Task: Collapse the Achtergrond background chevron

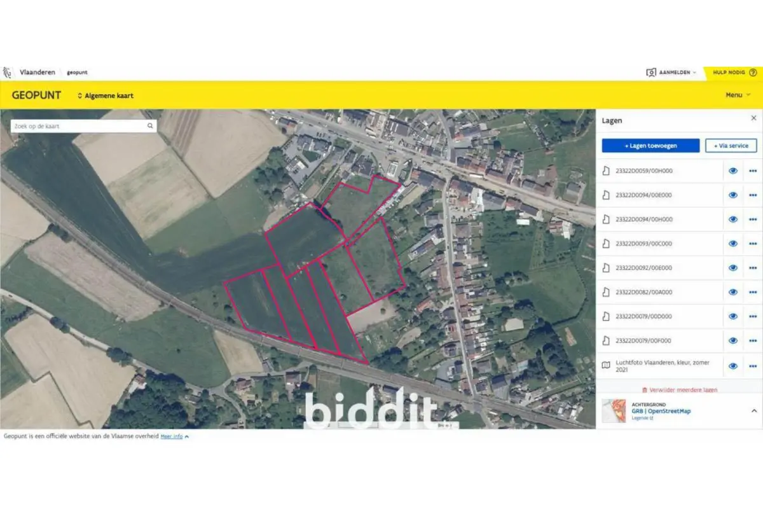Action: 754,411
